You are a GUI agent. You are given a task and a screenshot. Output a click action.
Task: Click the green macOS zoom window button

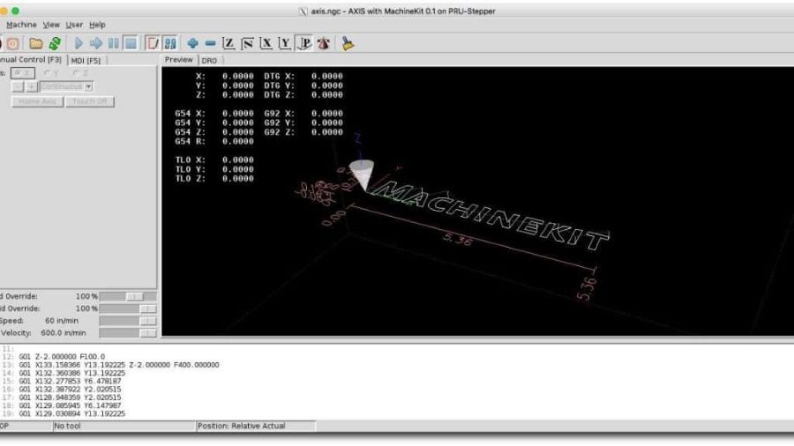[16, 11]
